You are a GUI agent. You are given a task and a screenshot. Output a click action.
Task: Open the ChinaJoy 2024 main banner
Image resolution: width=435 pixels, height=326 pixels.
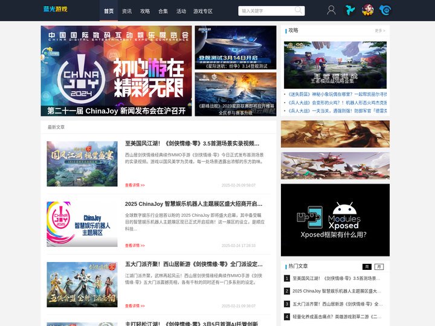point(116,71)
